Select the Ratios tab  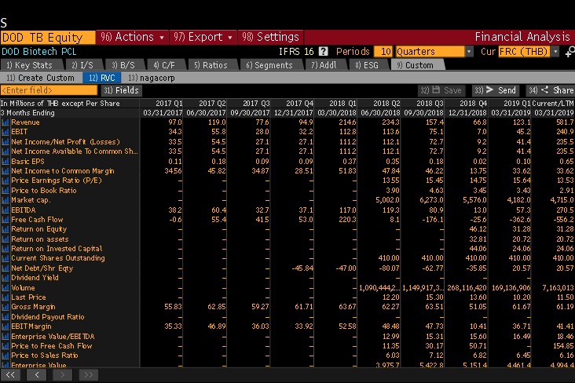pos(211,65)
